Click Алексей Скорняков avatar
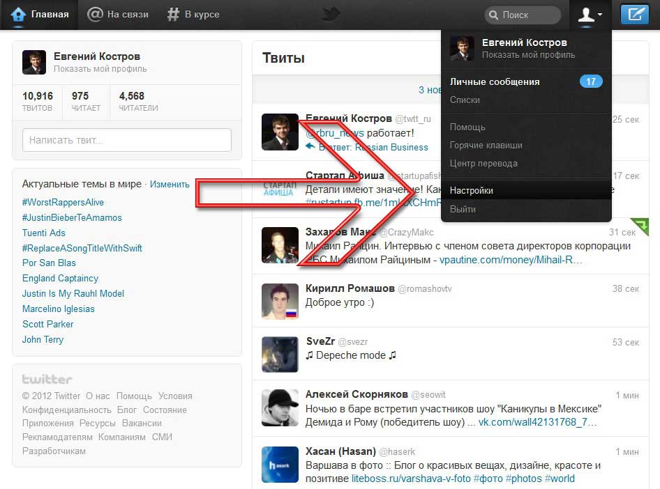 (x=280, y=408)
